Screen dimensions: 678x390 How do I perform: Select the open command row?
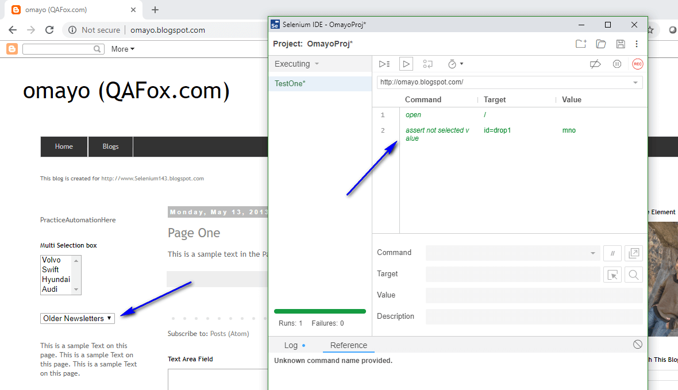pos(510,114)
